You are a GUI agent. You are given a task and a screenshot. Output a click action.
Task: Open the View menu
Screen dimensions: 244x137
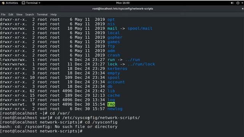tap(19, 14)
